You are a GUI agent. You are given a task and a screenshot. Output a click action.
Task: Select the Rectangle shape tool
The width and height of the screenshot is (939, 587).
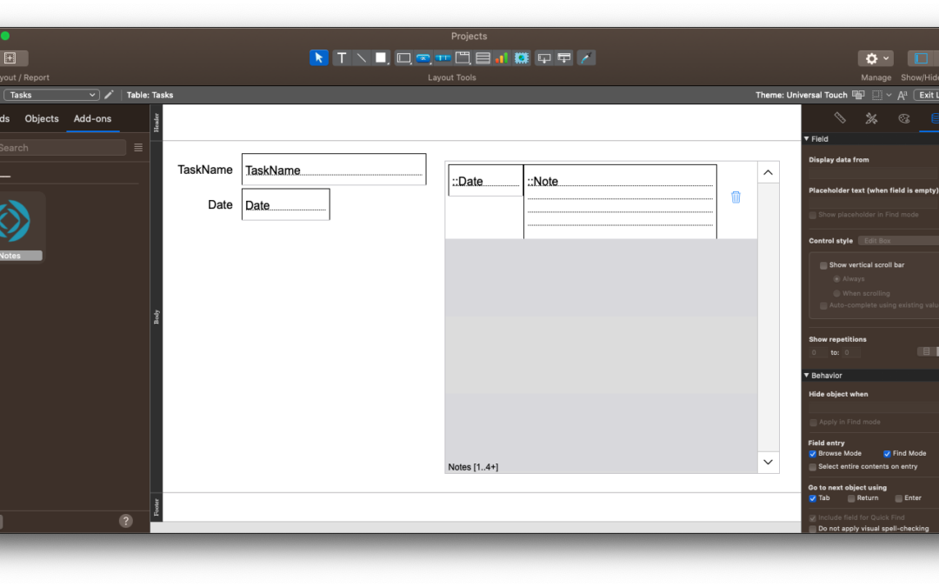[381, 58]
